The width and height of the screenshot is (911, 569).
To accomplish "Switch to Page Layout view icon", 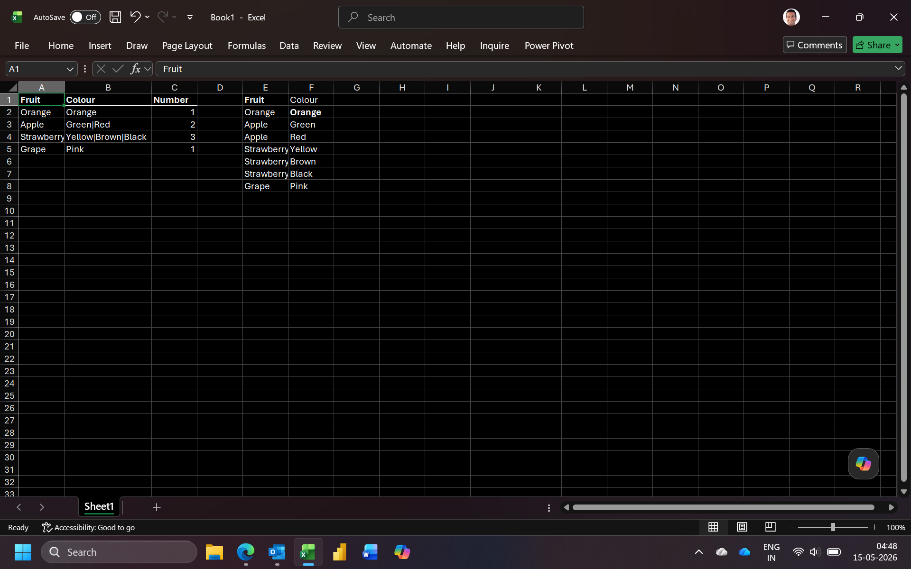I will tap(742, 527).
